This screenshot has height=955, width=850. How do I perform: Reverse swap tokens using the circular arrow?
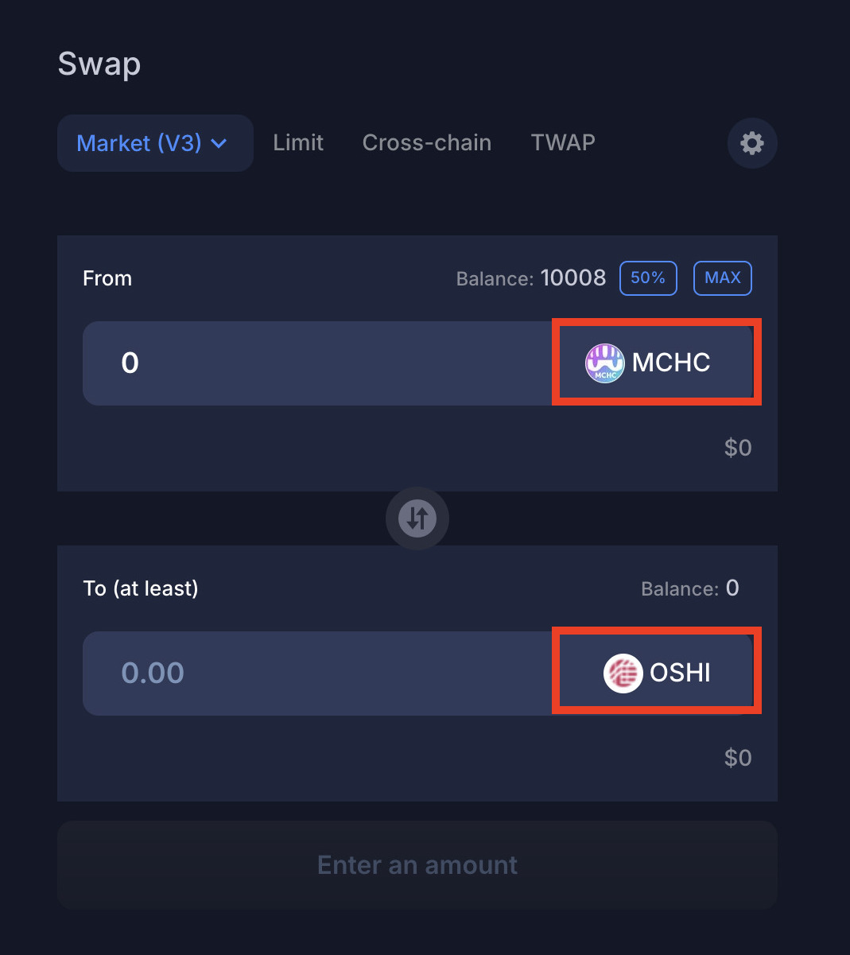coord(417,518)
